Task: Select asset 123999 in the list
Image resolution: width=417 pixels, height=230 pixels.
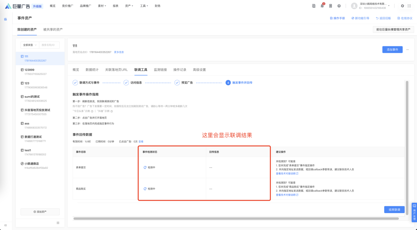Action: tap(40, 72)
